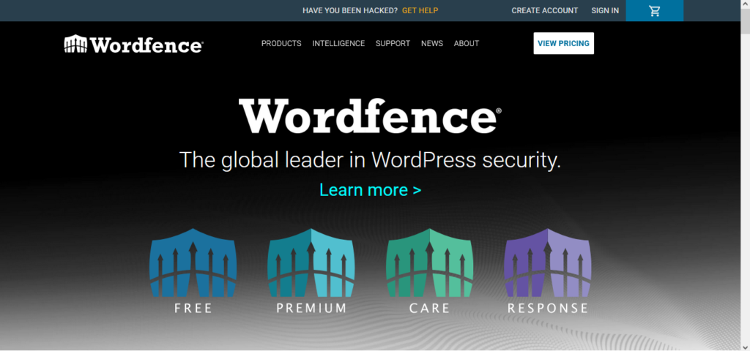Click the global leader in WordPress security tagline
The image size is (750, 351).
[370, 159]
